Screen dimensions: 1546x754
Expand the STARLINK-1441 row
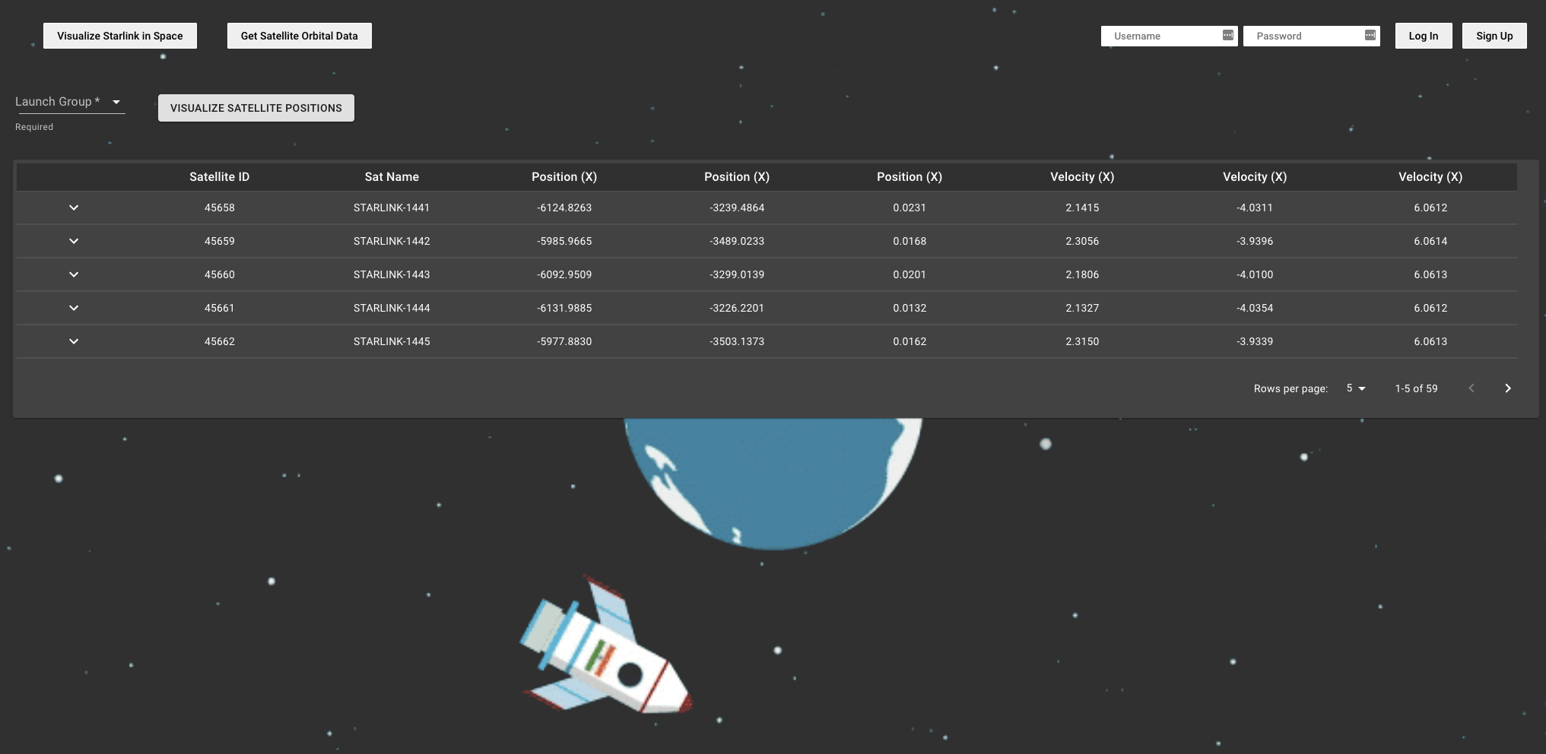[x=74, y=208]
